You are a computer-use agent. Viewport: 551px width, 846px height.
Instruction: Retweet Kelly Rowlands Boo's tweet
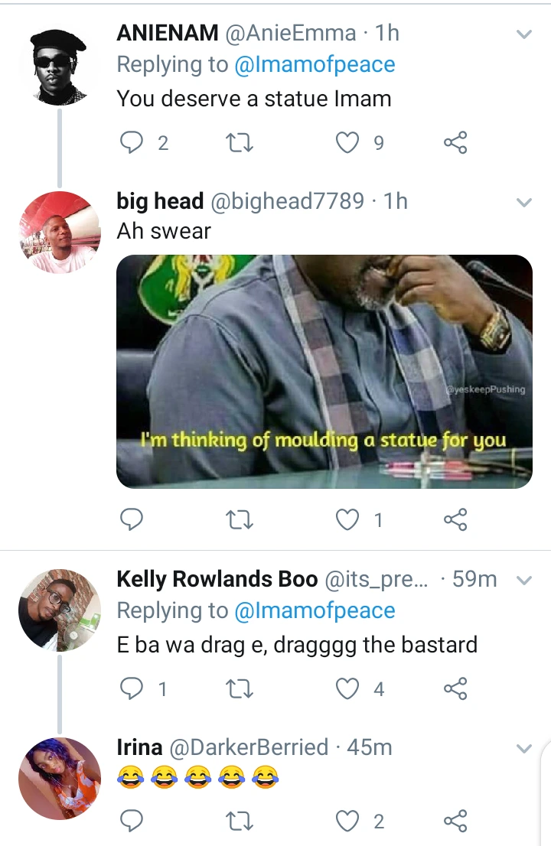pos(239,689)
